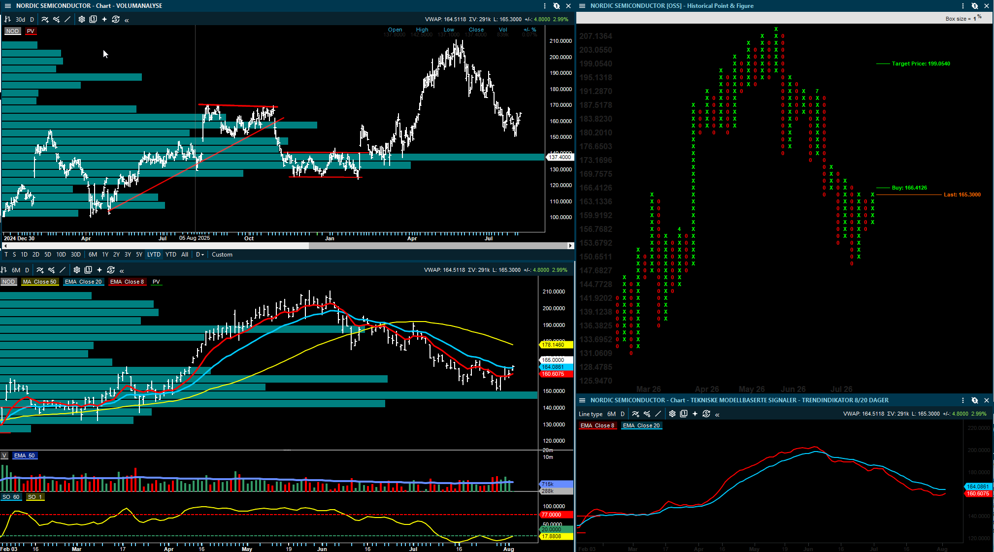Click the add indicator icon in the top chart toolbar
Image resolution: width=994 pixels, height=552 pixels.
pyautogui.click(x=45, y=19)
